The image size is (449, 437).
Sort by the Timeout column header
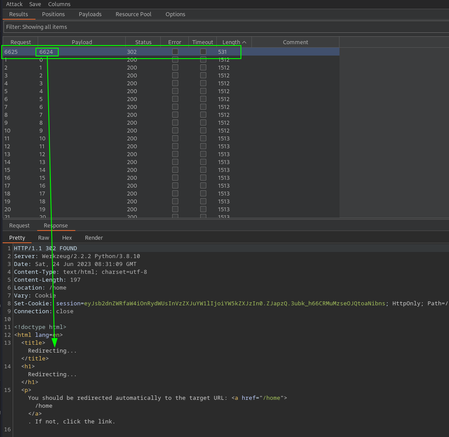pyautogui.click(x=202, y=42)
